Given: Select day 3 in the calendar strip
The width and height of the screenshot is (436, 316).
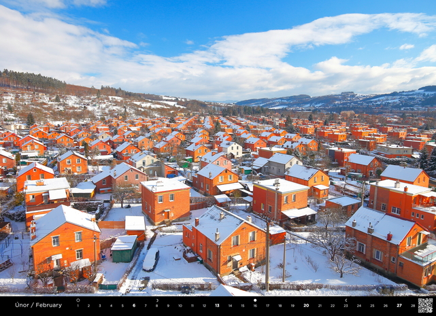Looking at the screenshot, I should coord(100,306).
